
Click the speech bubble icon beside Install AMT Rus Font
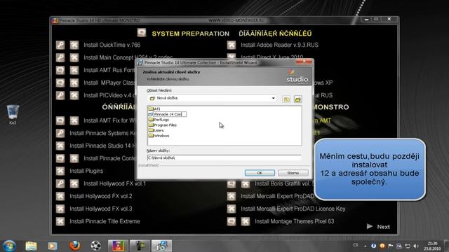[60, 70]
